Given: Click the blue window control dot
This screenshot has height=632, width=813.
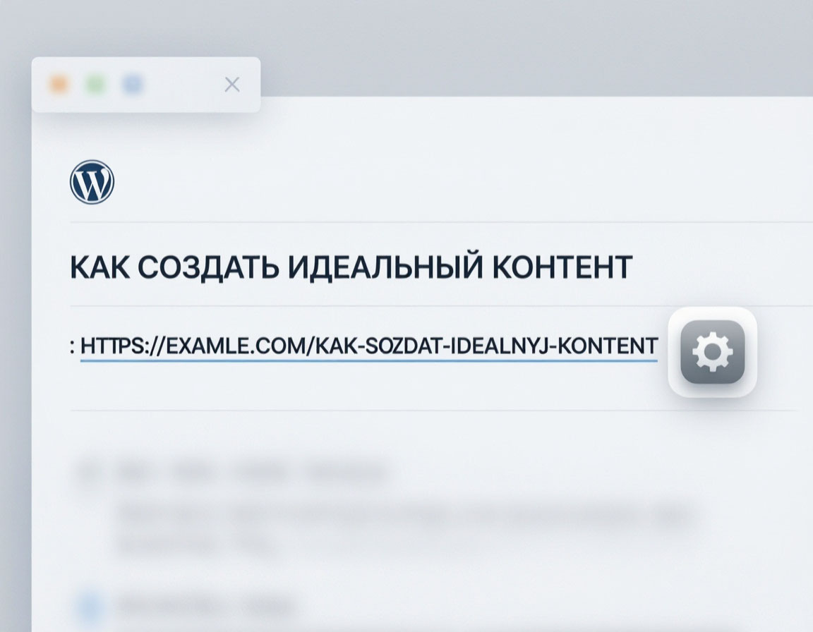Looking at the screenshot, I should [x=132, y=85].
